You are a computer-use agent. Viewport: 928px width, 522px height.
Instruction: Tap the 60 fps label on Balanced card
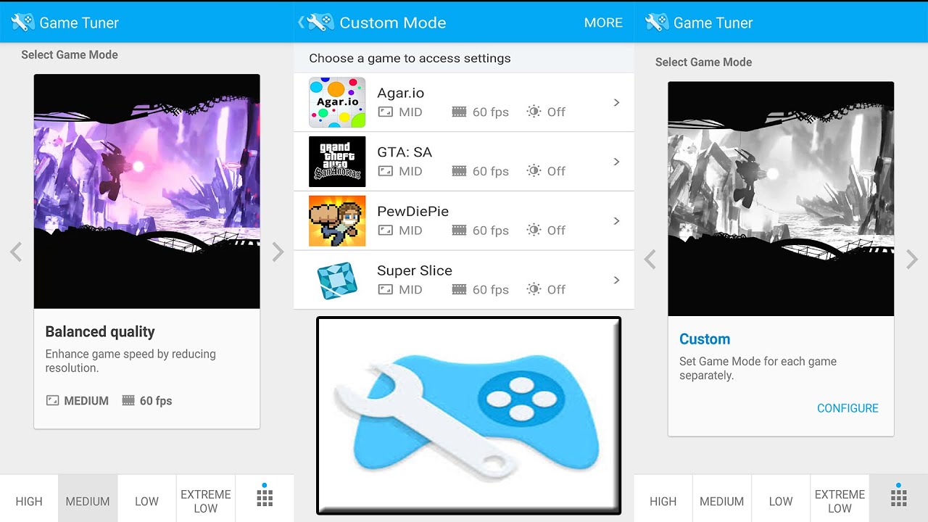click(147, 400)
